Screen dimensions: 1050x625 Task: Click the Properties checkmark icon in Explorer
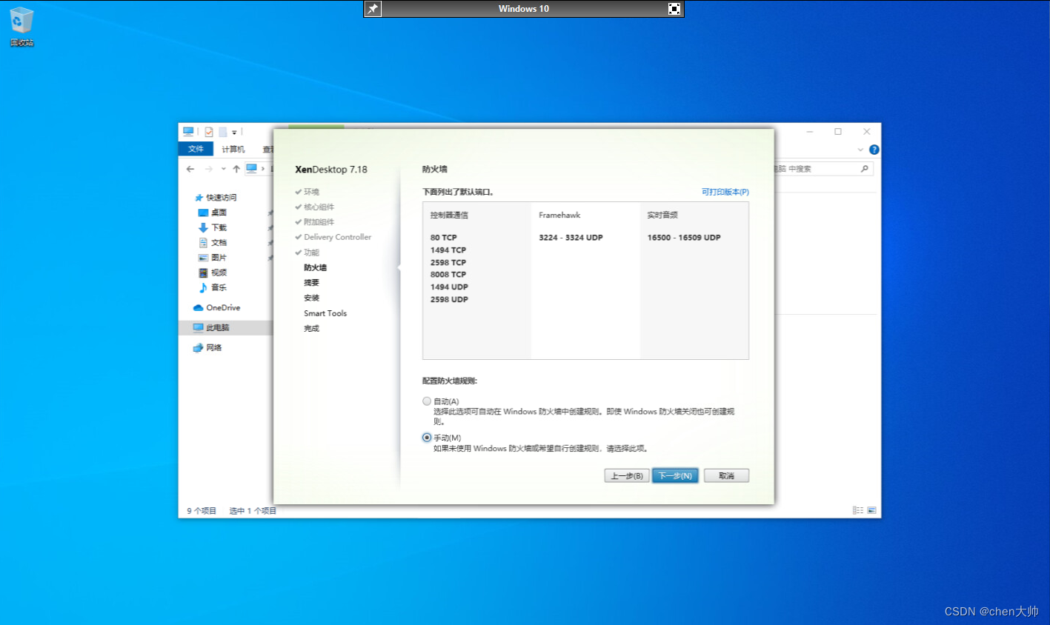209,132
